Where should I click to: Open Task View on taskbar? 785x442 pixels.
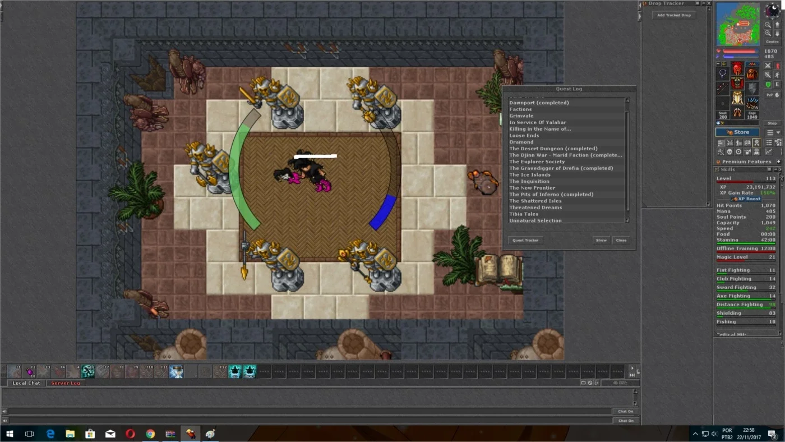(x=29, y=434)
